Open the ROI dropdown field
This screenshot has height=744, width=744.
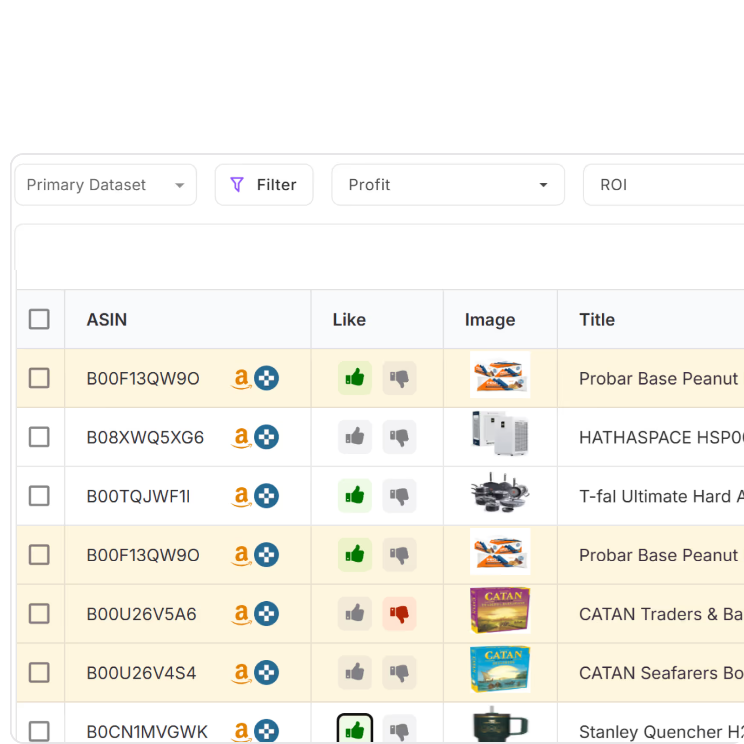663,185
